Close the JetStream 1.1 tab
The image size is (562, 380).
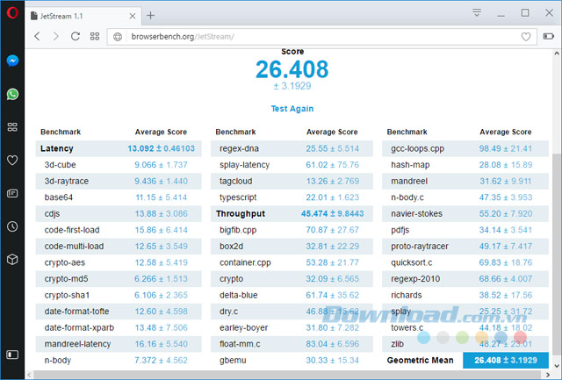(x=131, y=15)
